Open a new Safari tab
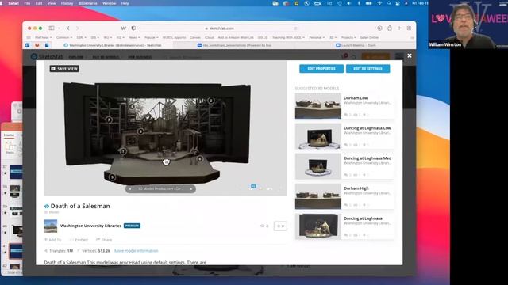Viewport: 508px width, 285px height. (x=399, y=28)
